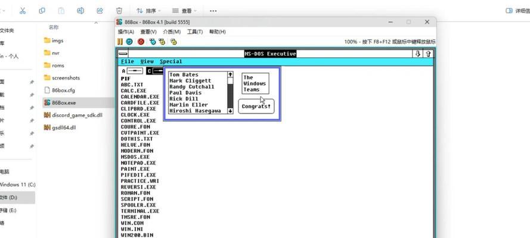The image size is (530, 238).
Task: Click the up-arrow maximize icon in MS-DOS Executive
Action: click(x=428, y=54)
